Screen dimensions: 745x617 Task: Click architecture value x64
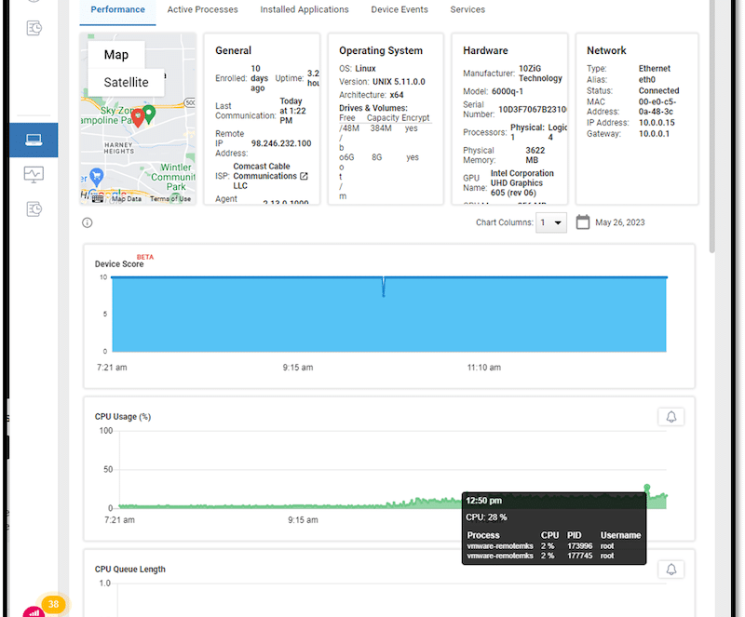tap(397, 95)
